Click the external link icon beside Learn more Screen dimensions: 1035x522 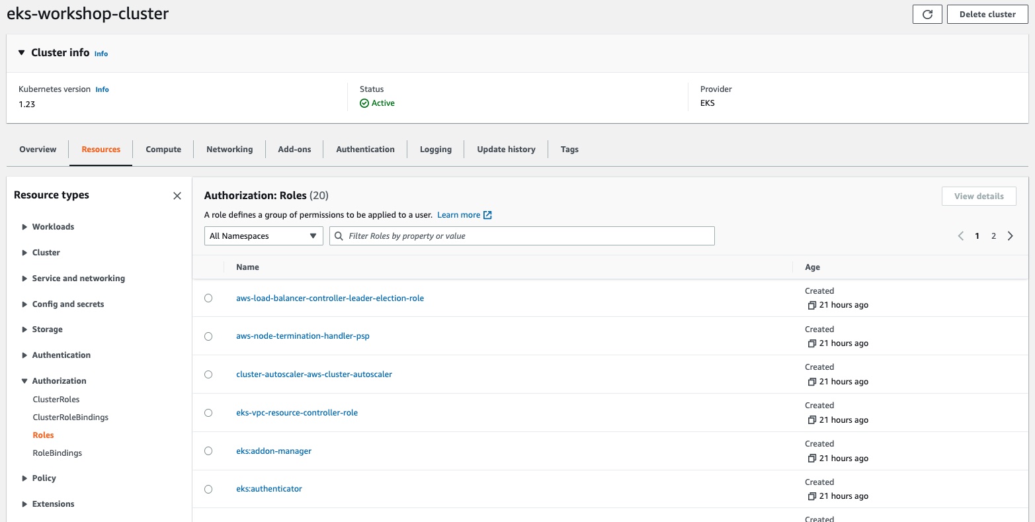[487, 215]
